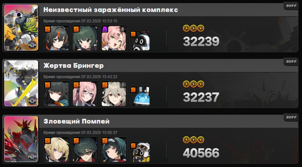Open the Жертва Брингер title header

point(74,66)
